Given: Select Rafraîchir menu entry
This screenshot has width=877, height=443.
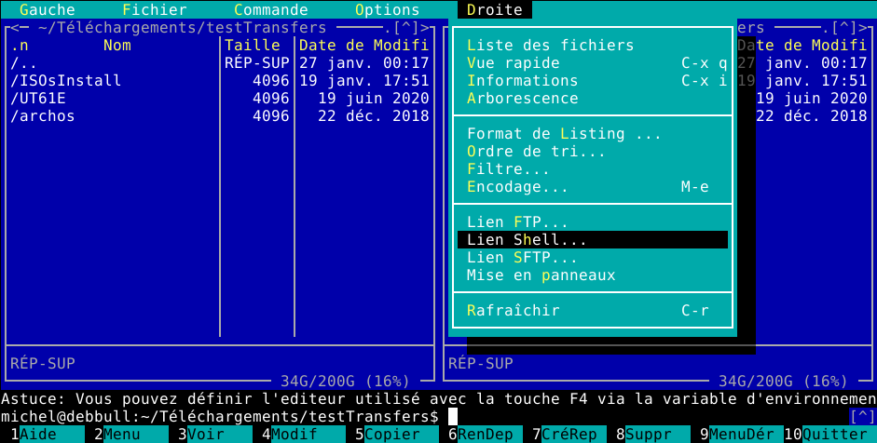Looking at the screenshot, I should [x=593, y=311].
